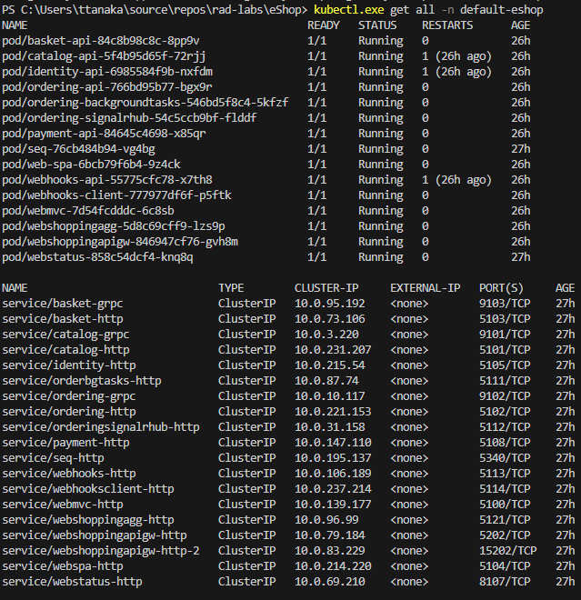Click the RESTARTS column header
Viewport: 581px width, 600px height.
pos(447,25)
